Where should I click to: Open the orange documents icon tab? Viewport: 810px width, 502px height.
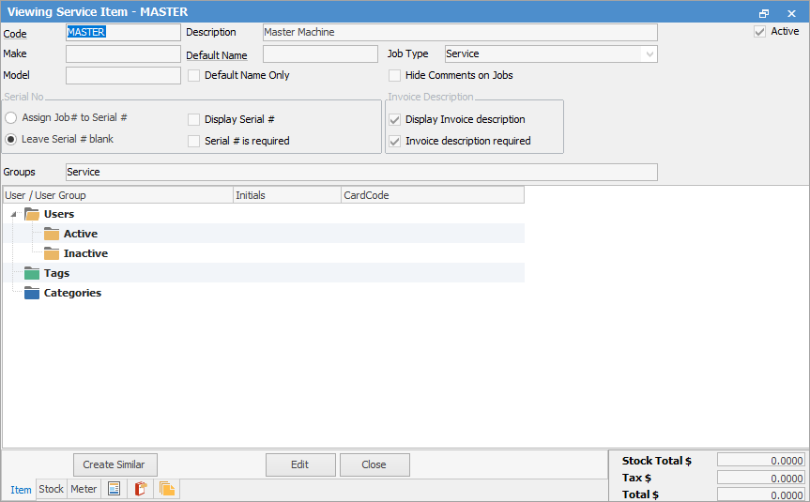(166, 489)
